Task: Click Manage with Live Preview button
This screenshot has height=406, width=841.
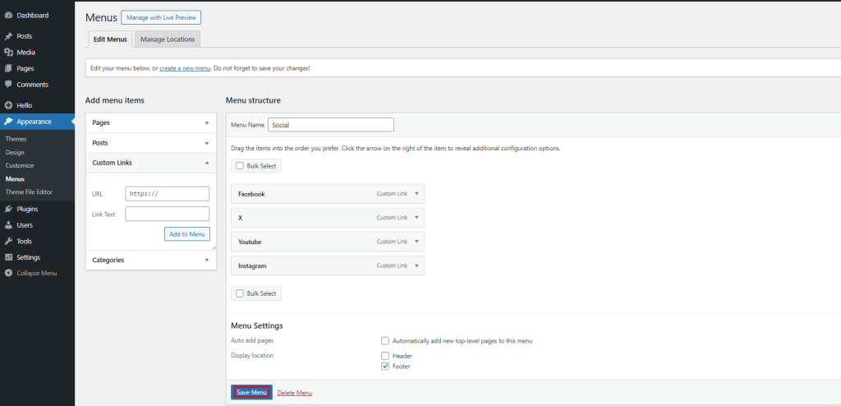Action: pos(161,18)
